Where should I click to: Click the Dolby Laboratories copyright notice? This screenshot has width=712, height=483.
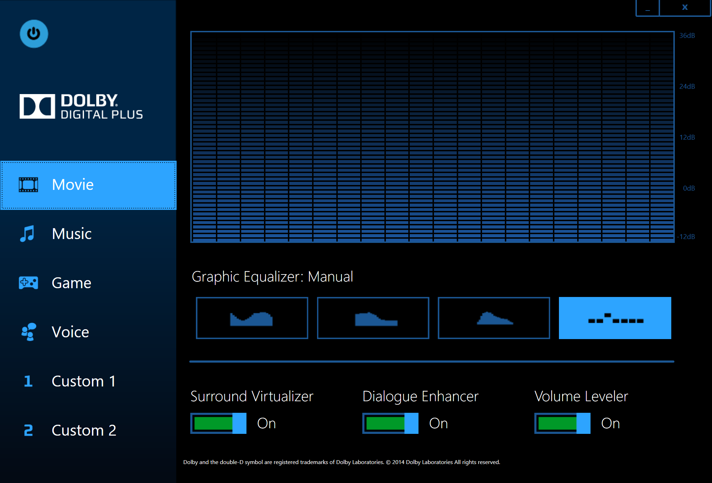point(342,462)
